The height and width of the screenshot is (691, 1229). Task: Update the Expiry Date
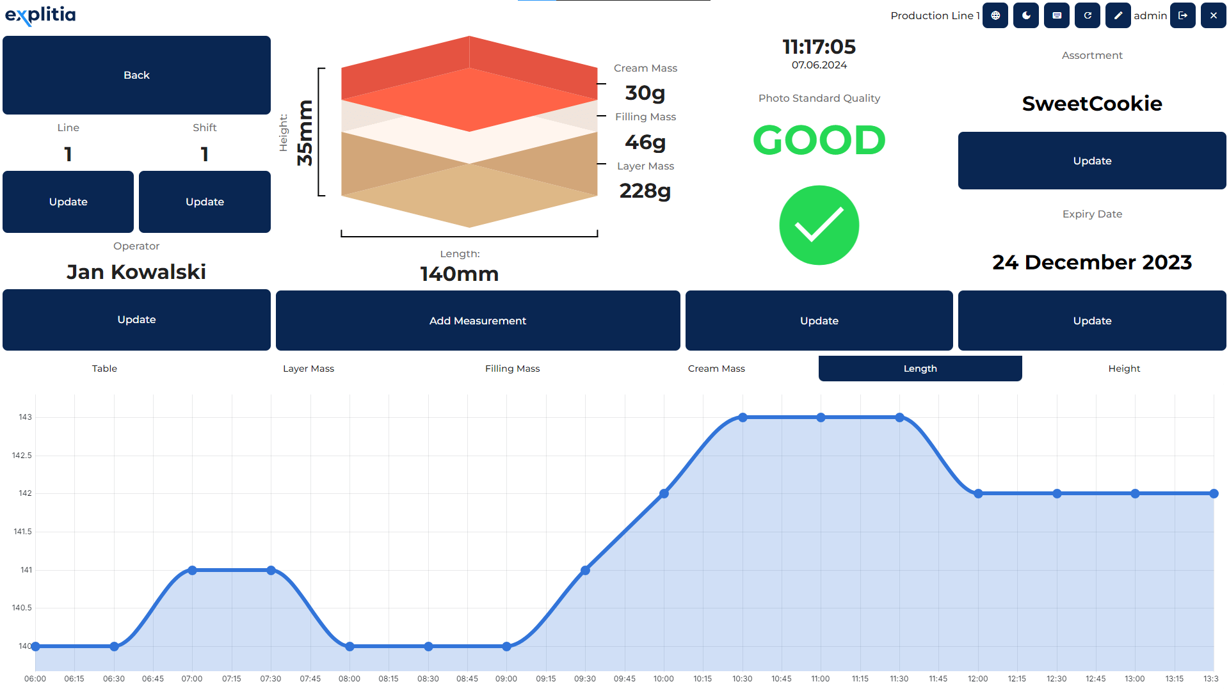1092,321
